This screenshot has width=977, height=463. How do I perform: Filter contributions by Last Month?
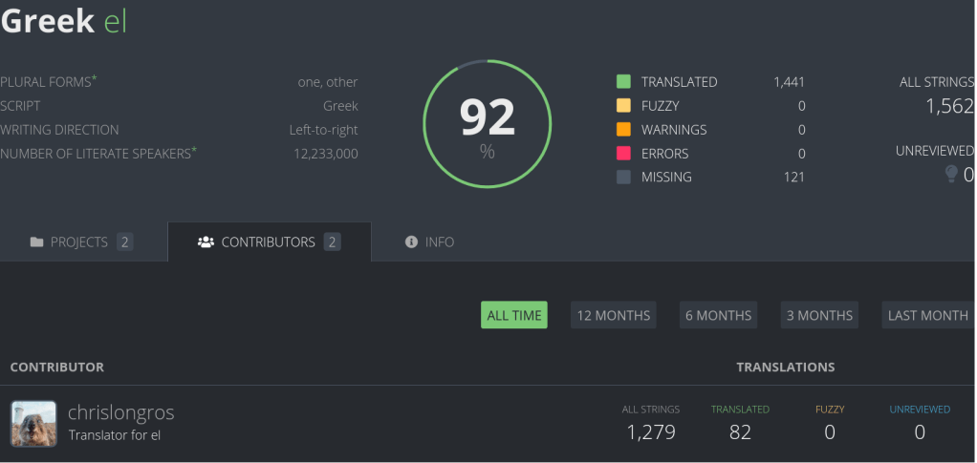[927, 315]
